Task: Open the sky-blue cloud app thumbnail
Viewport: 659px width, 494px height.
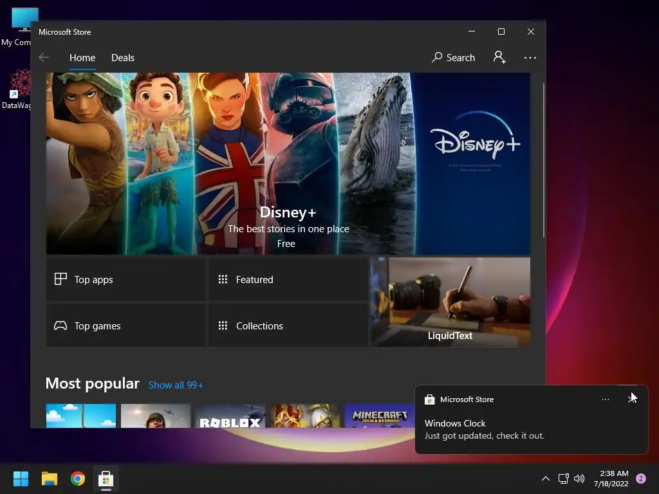Action: click(x=80, y=416)
